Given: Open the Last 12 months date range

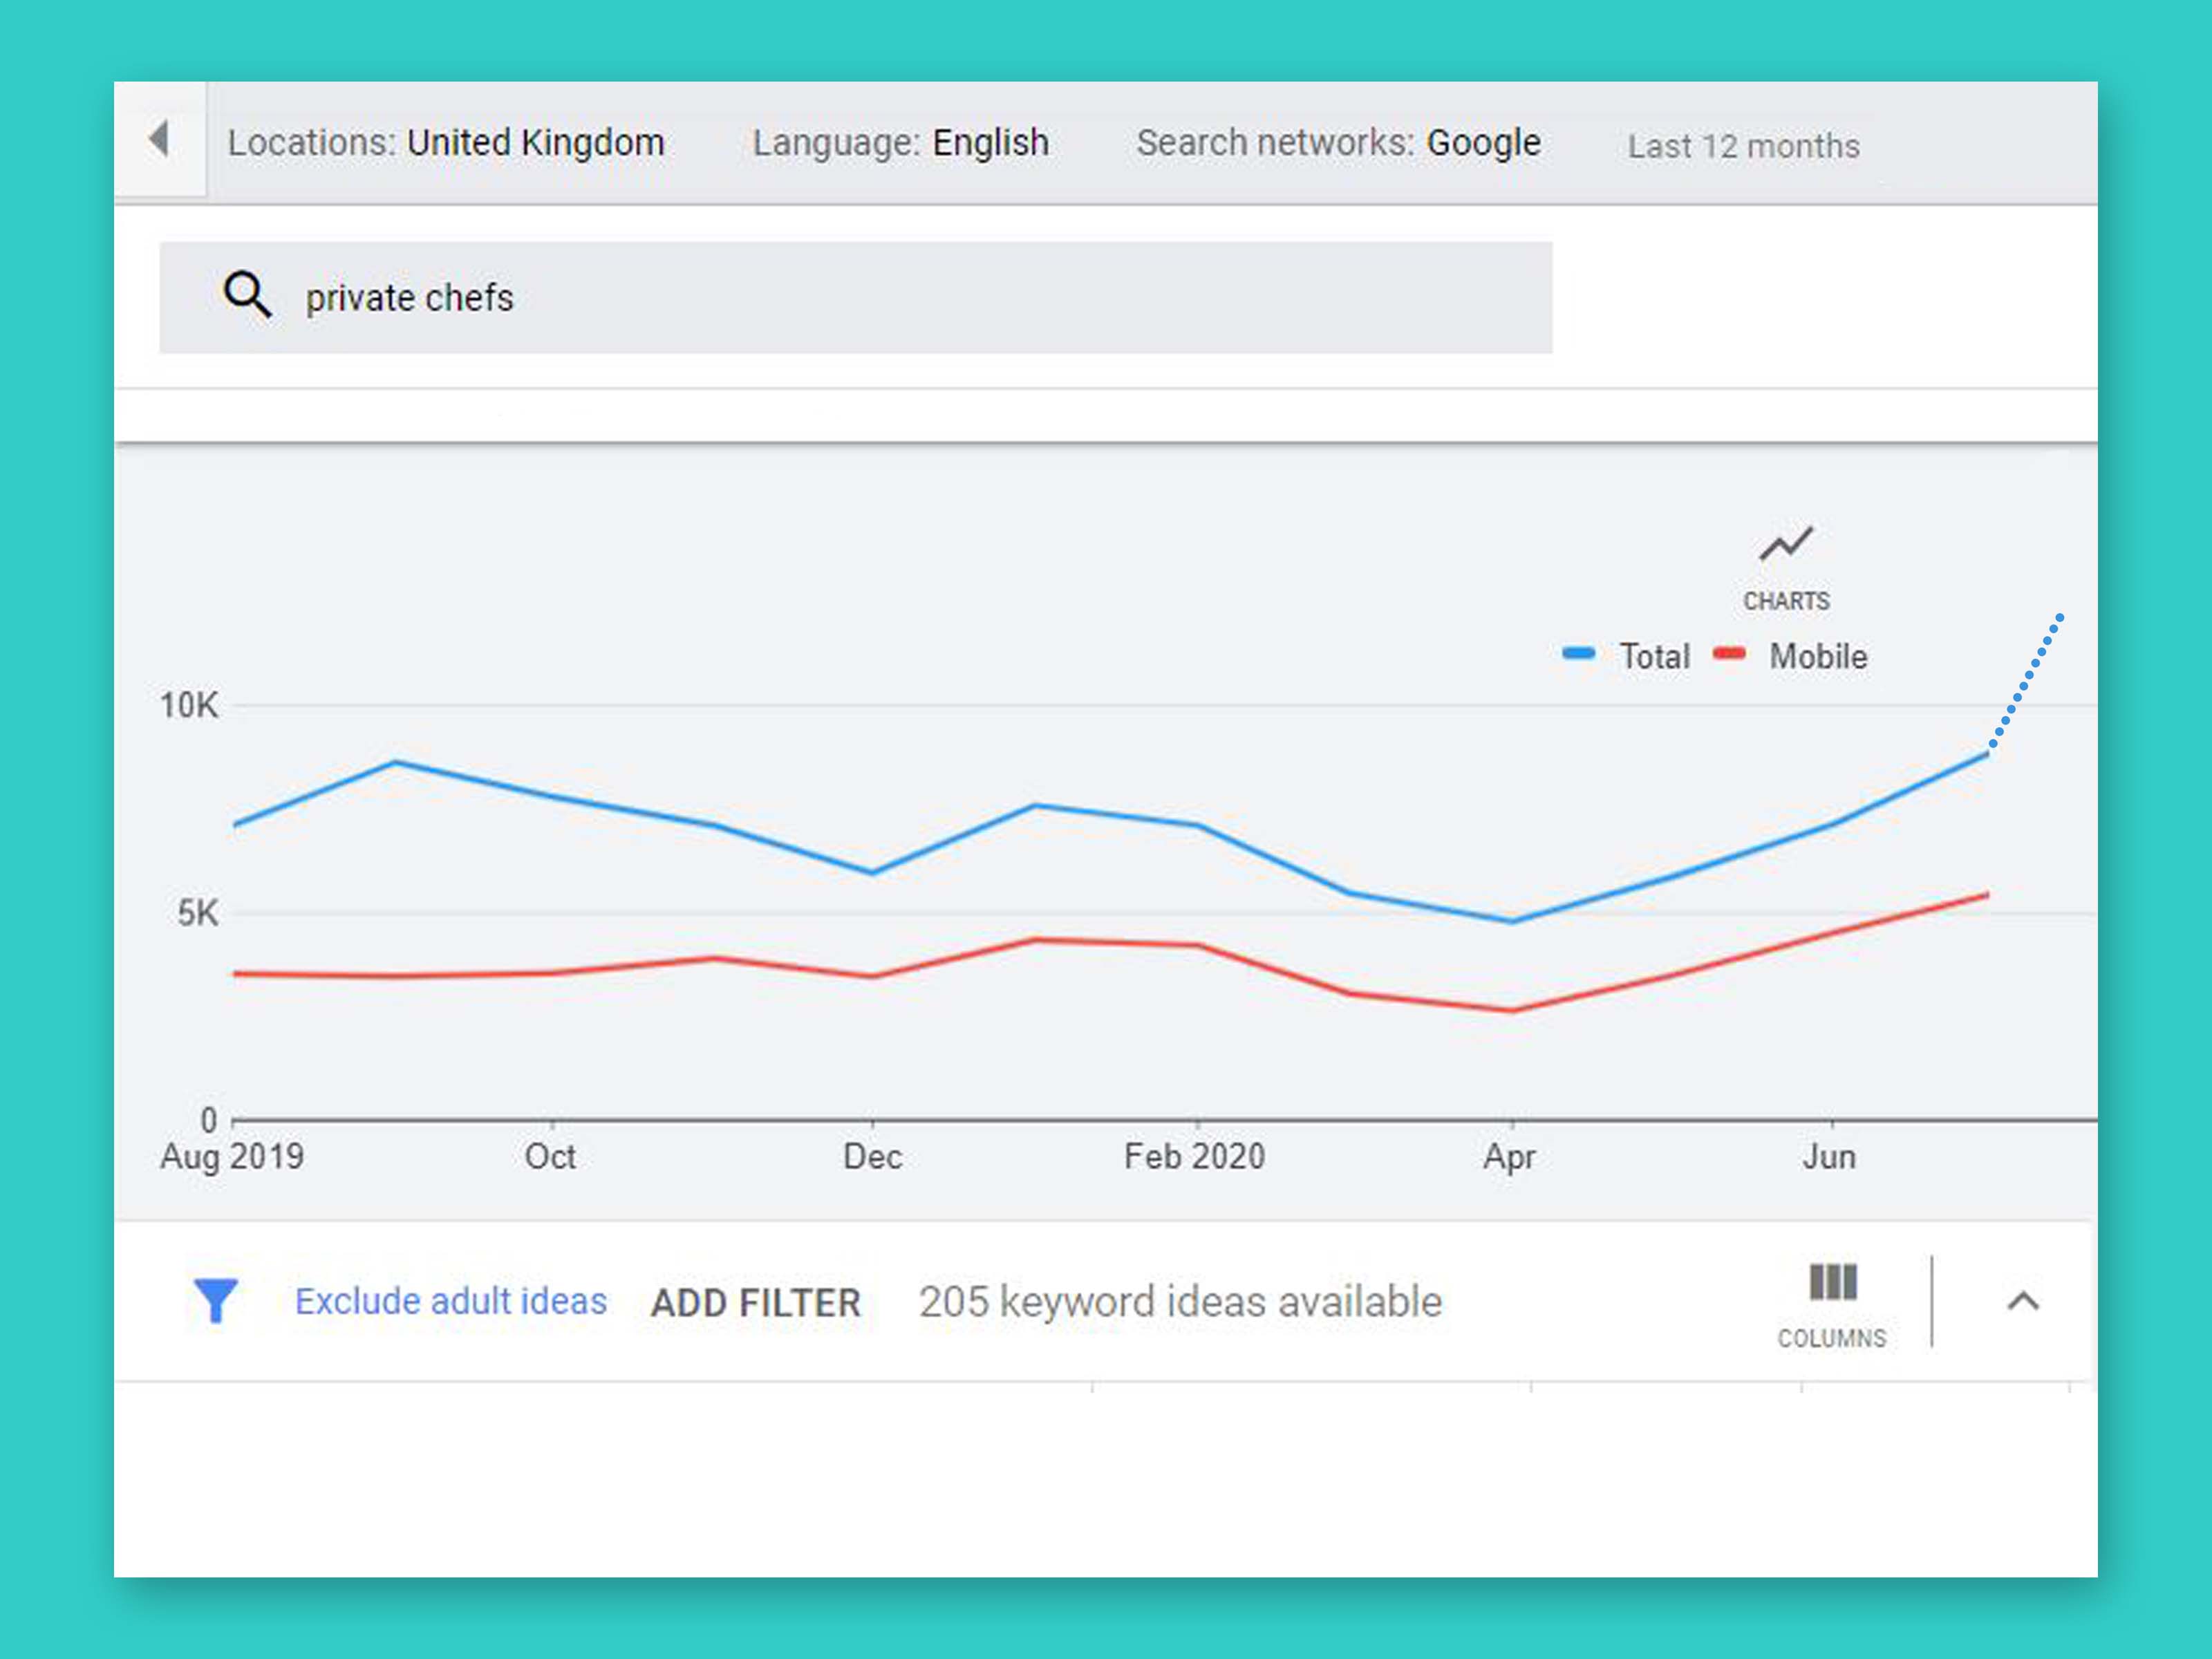Looking at the screenshot, I should click(1743, 146).
